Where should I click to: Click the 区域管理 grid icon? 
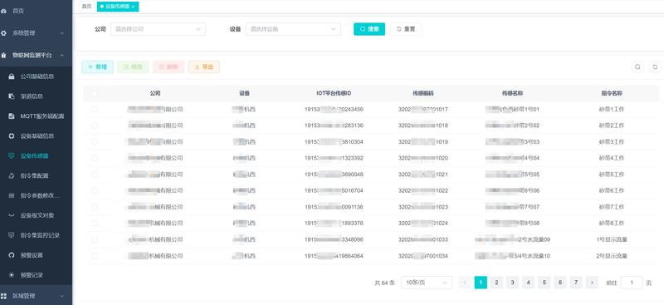pyautogui.click(x=3, y=296)
